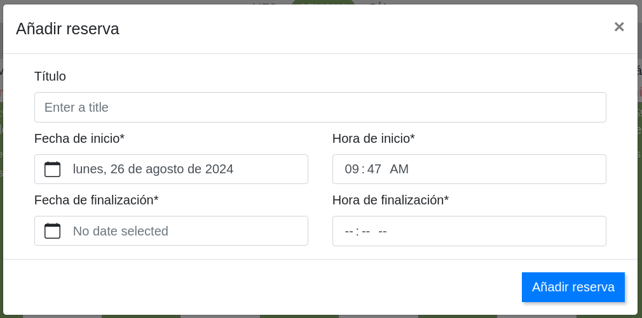
Task: Click the Añadir reserva dialog heading
Action: point(67,29)
